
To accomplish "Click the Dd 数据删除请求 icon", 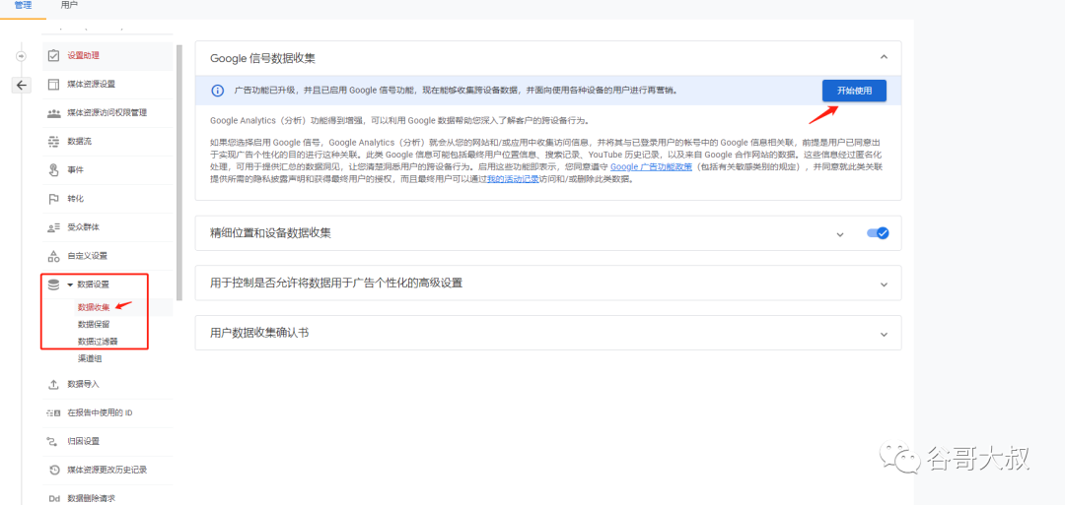I will click(x=53, y=499).
